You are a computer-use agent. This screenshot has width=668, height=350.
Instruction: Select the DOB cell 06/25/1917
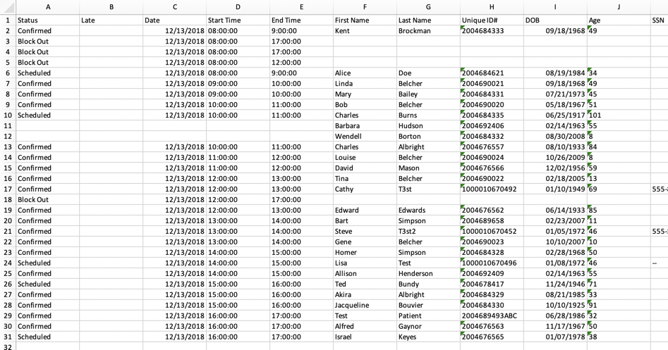click(x=554, y=115)
